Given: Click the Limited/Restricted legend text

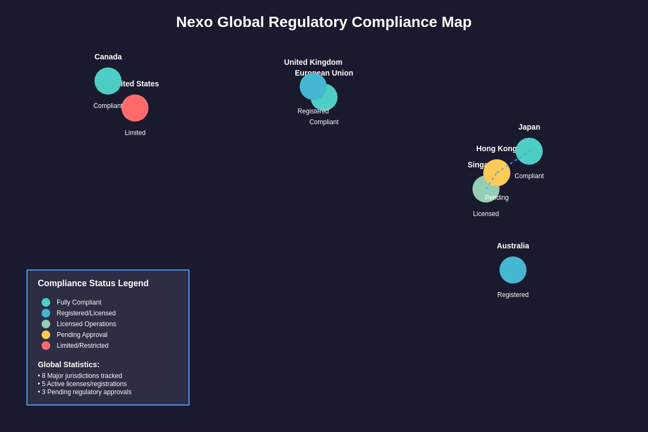Looking at the screenshot, I should tap(83, 346).
